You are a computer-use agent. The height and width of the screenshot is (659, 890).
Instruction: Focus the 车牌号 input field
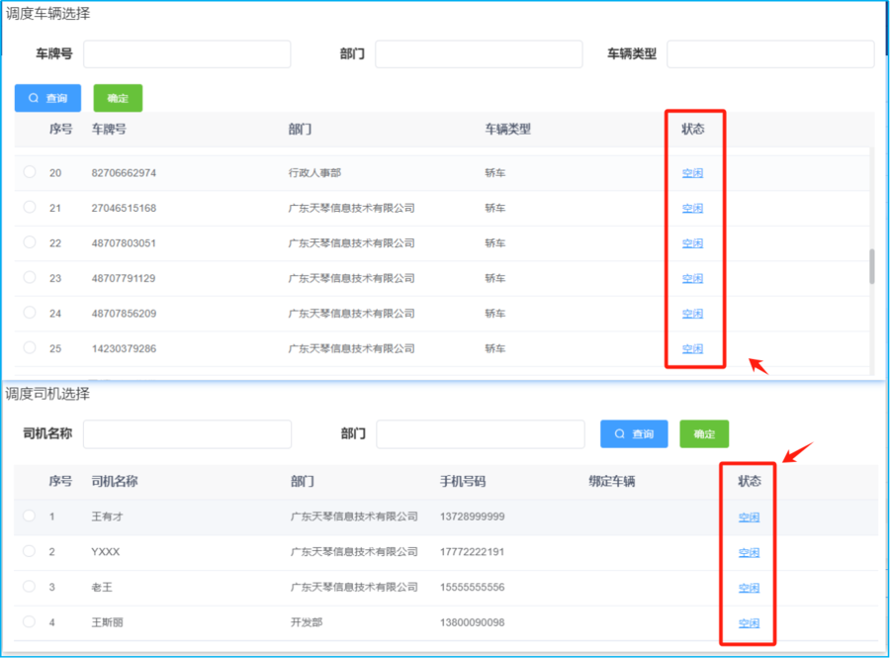(187, 54)
